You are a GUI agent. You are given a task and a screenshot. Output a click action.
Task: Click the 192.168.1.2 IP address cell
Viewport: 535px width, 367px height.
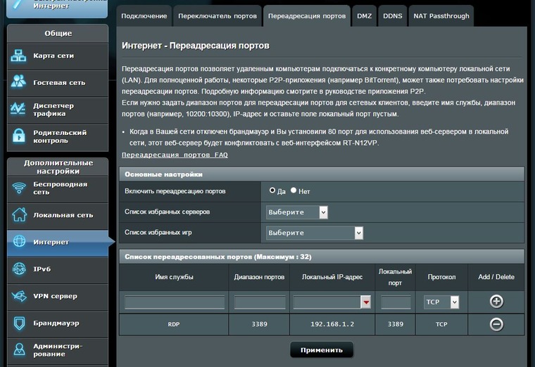click(332, 324)
